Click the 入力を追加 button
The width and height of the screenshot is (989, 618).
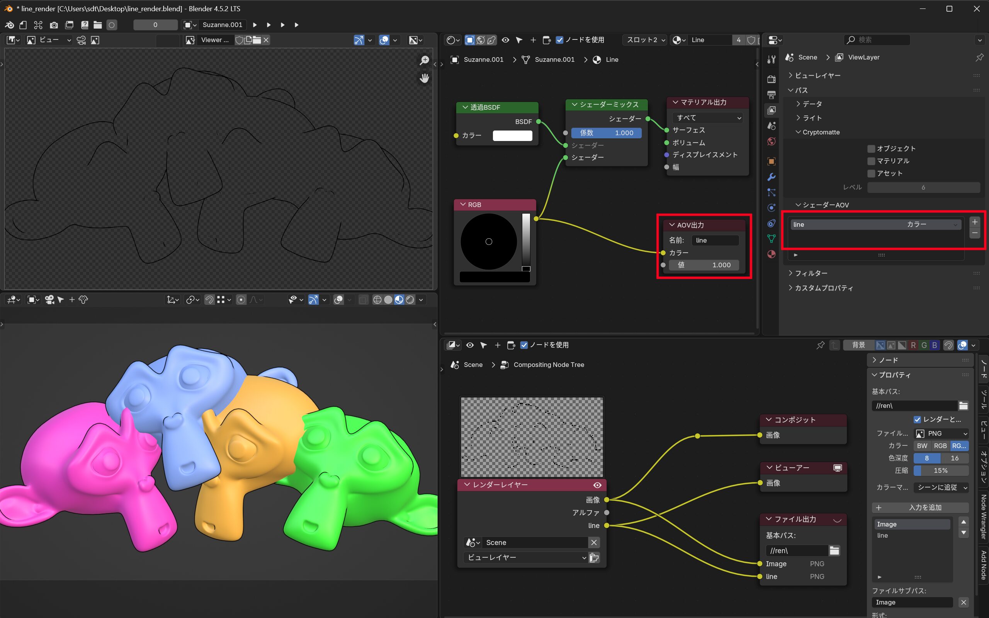920,507
